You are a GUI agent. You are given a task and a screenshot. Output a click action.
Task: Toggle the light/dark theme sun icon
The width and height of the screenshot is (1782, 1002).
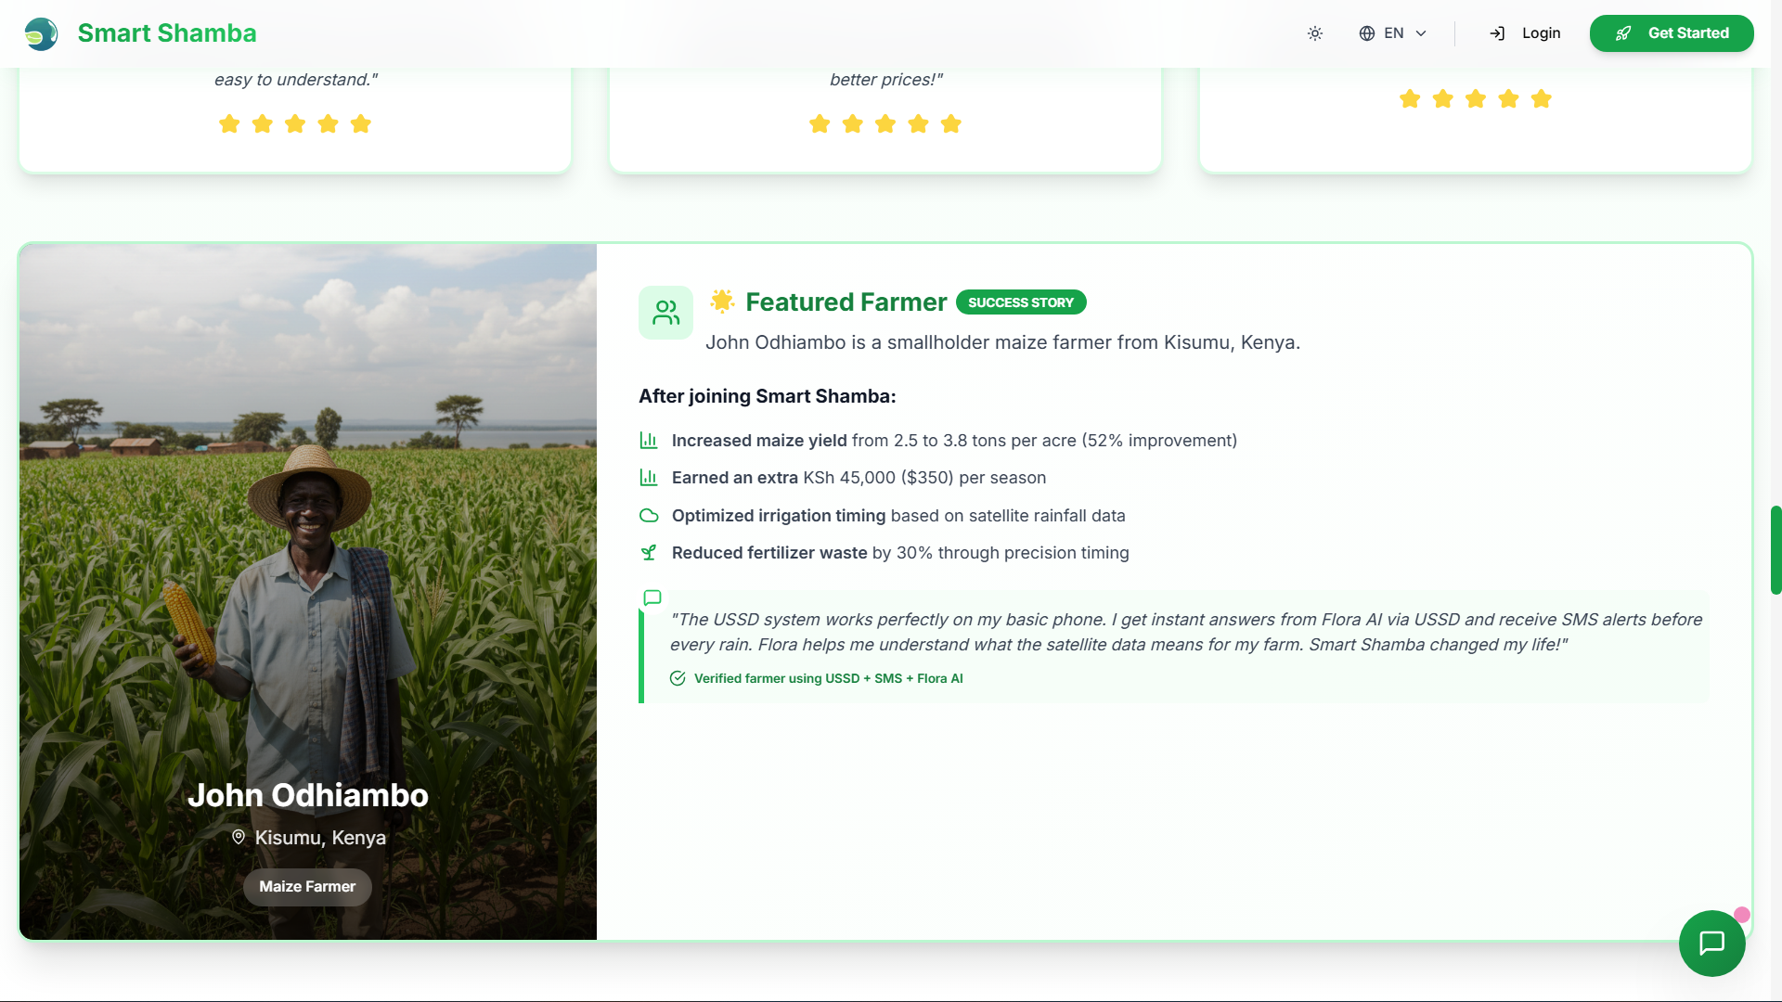[1315, 33]
